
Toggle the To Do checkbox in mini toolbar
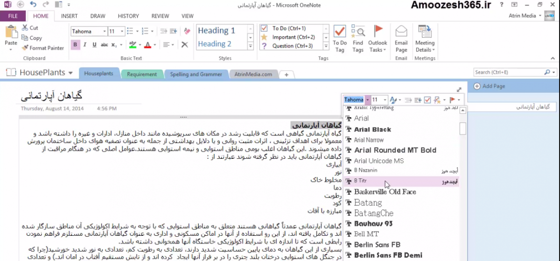(427, 100)
